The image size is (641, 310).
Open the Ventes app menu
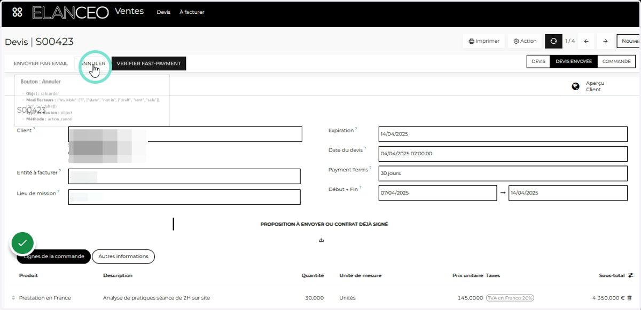(129, 11)
